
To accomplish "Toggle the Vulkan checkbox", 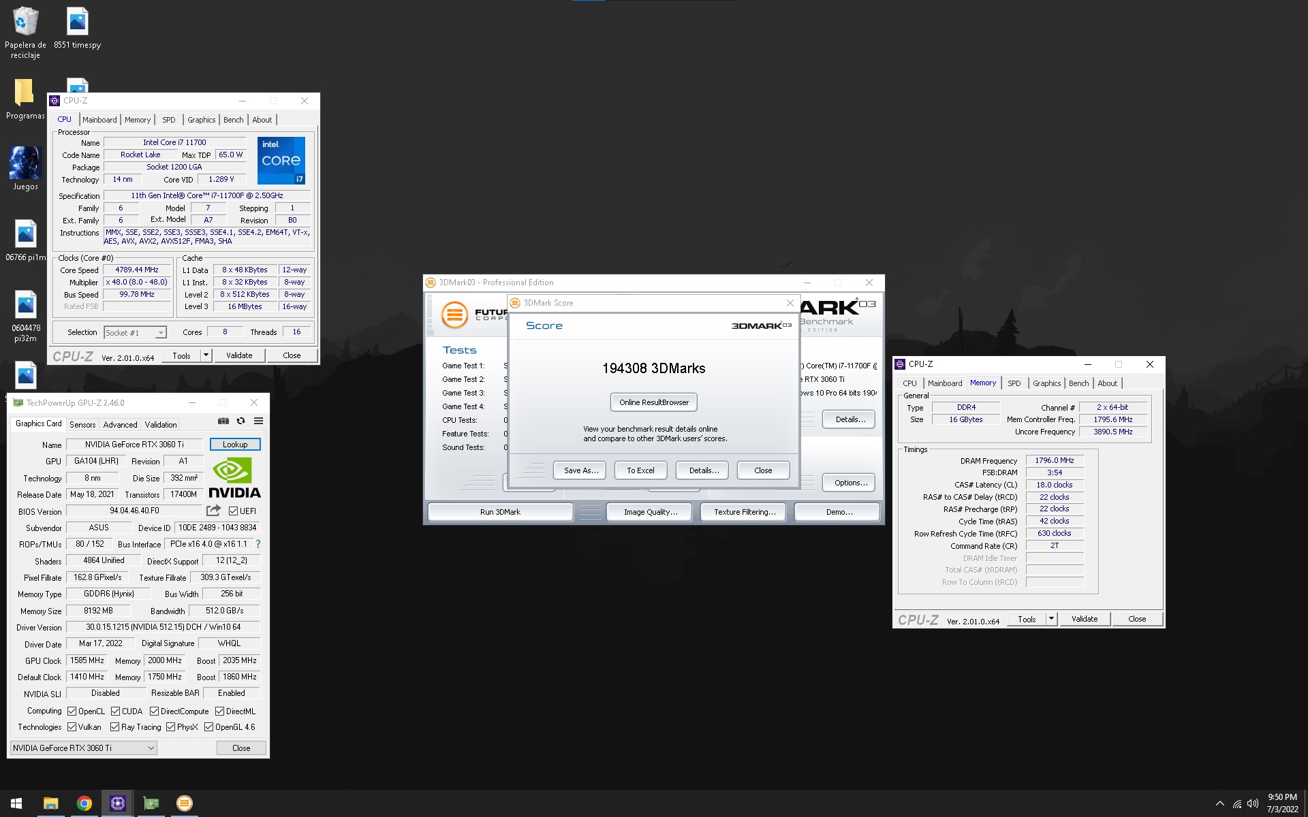I will point(72,727).
